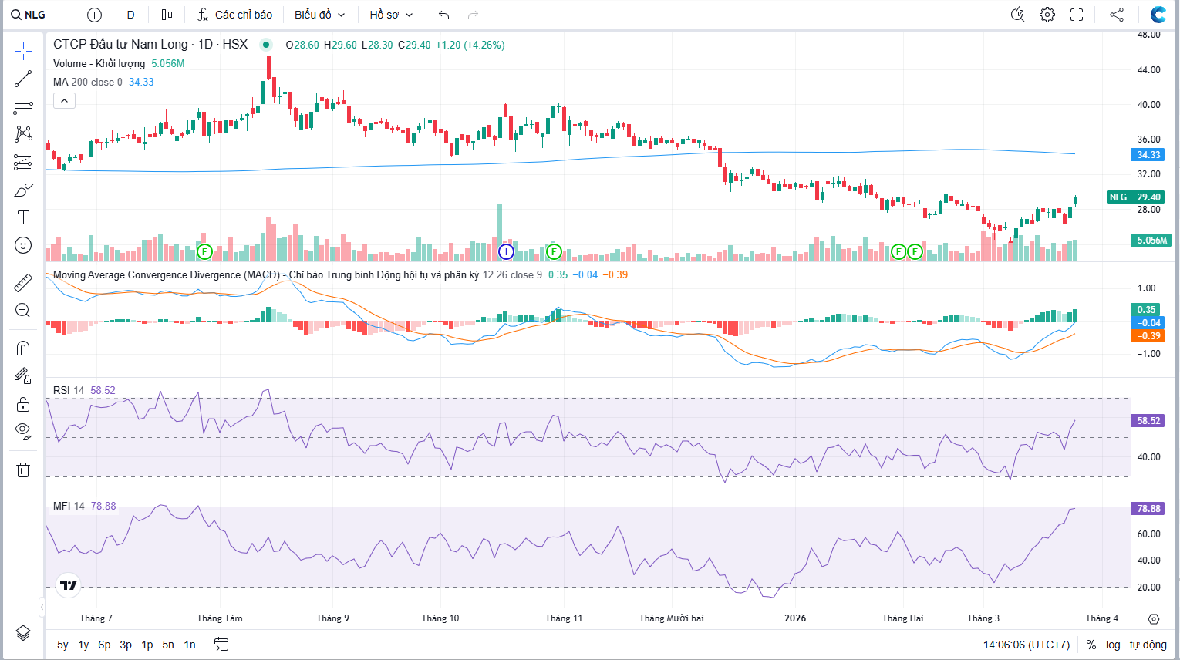Undo the last chart action
Viewport: 1180px width, 660px height.
coord(443,15)
